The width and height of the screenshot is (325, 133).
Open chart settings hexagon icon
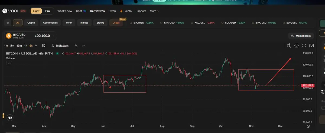[x=297, y=46]
